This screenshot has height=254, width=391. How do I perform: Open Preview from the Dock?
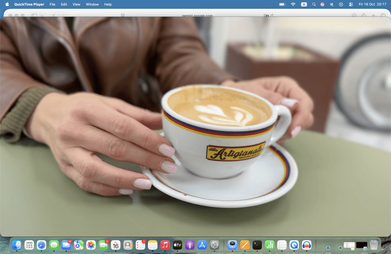click(233, 245)
